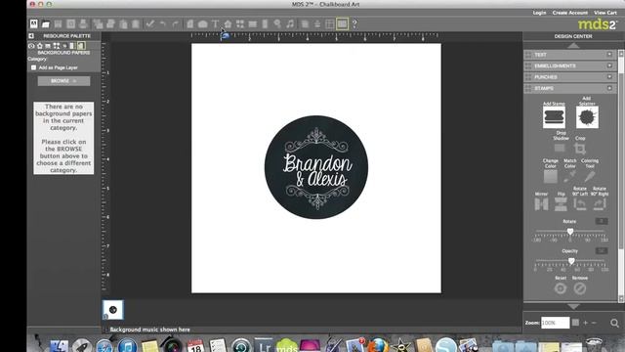Click Design Center down triangle
The image size is (625, 352).
click(x=573, y=306)
